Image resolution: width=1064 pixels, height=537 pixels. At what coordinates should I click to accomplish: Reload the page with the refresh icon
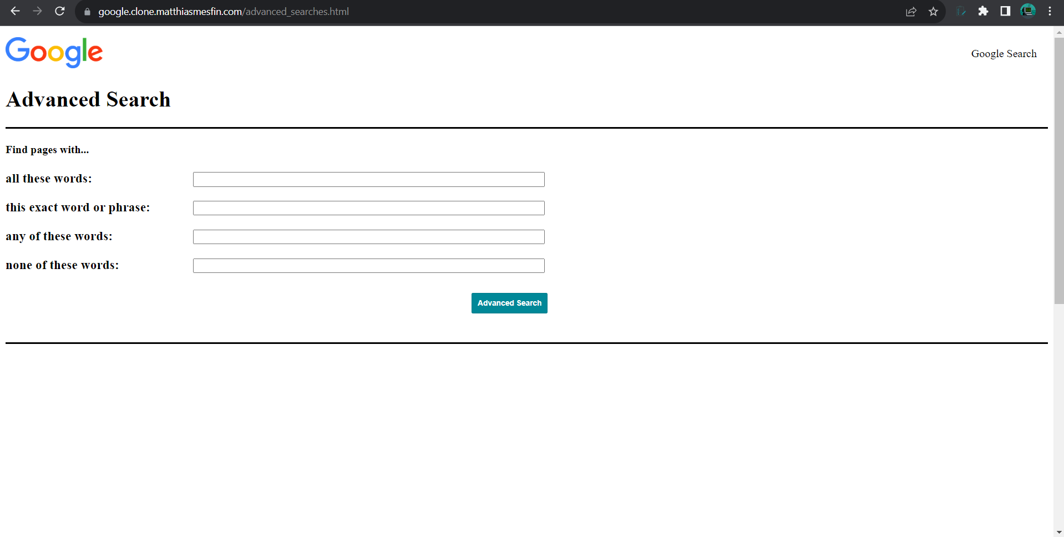click(x=60, y=11)
